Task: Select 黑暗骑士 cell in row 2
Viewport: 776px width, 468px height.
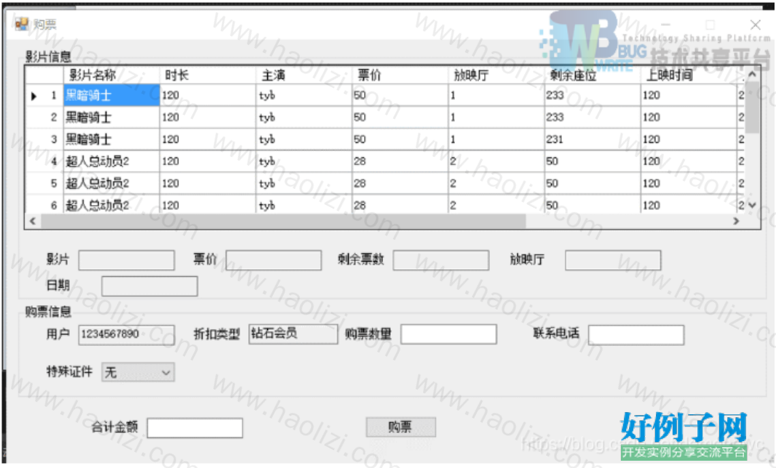Action: pyautogui.click(x=111, y=117)
